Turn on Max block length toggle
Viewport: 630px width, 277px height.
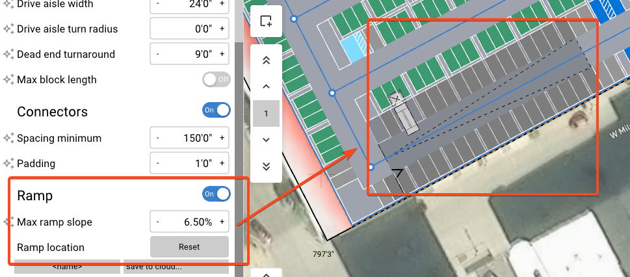coord(217,79)
